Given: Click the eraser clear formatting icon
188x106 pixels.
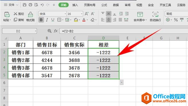Looking at the screenshot, I should point(93,20).
